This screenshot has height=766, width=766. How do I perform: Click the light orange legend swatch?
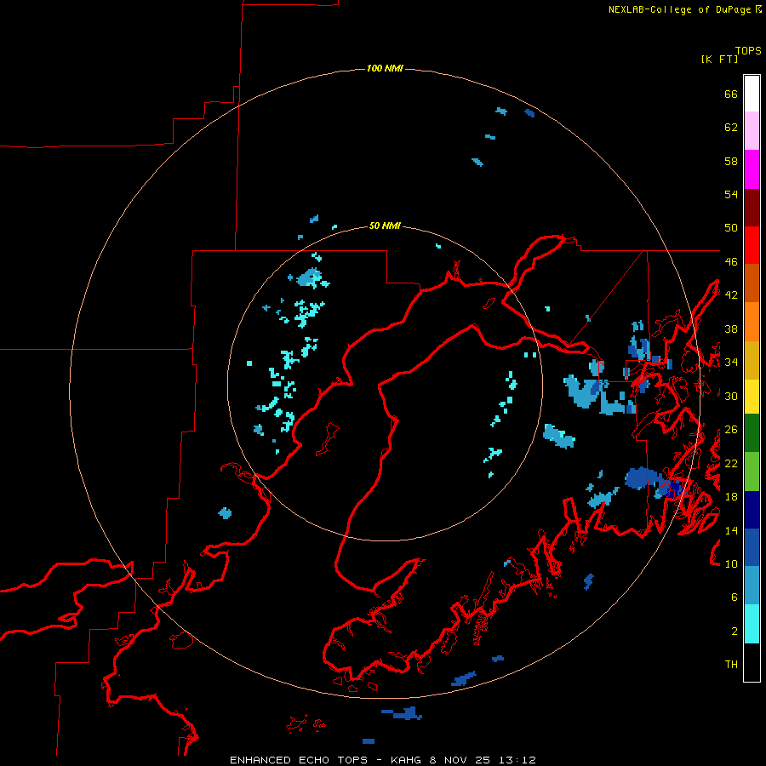click(x=752, y=322)
